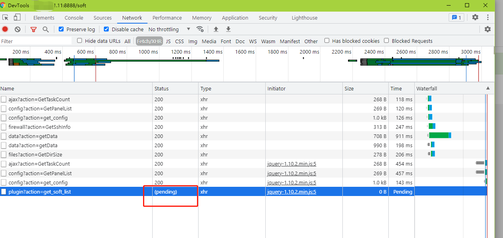Screen dimensions: 503x238
Task: Filter requests by WS type
Action: [x=253, y=41]
